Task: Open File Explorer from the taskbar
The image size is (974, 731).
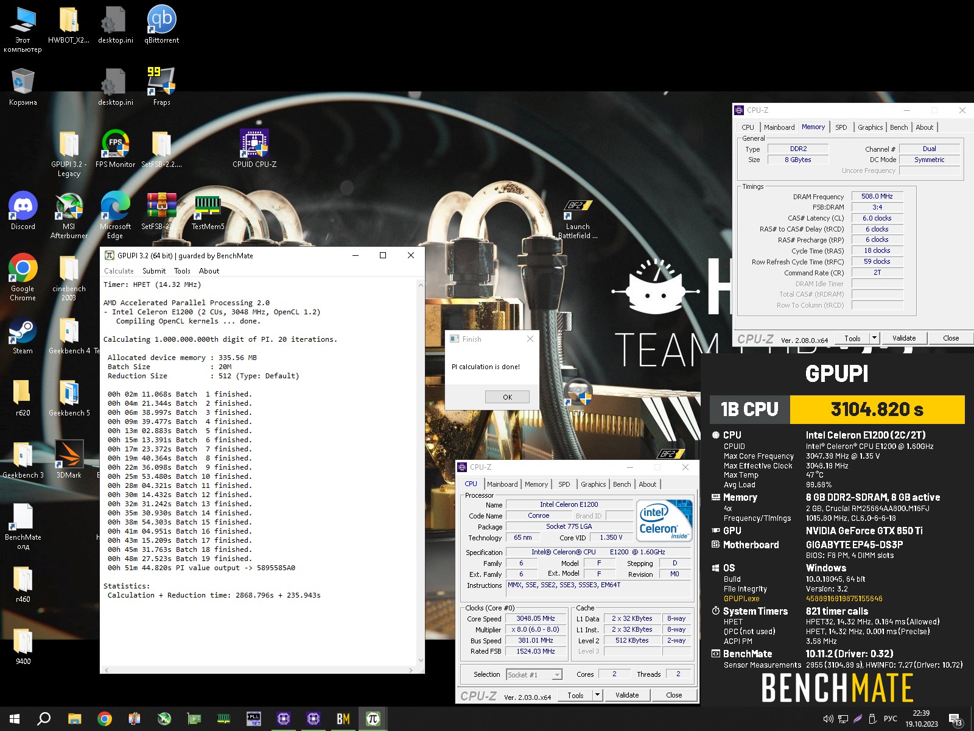Action: coord(74,719)
